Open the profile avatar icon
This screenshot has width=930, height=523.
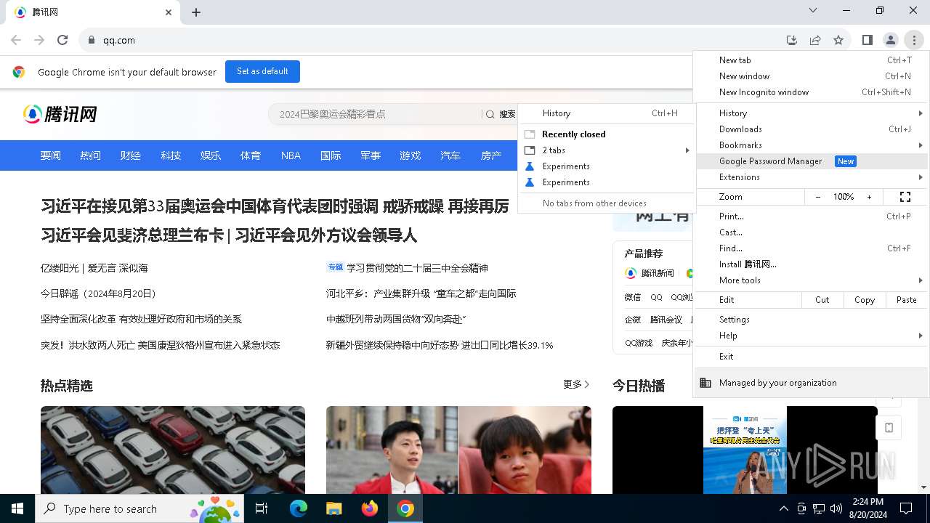(891, 40)
